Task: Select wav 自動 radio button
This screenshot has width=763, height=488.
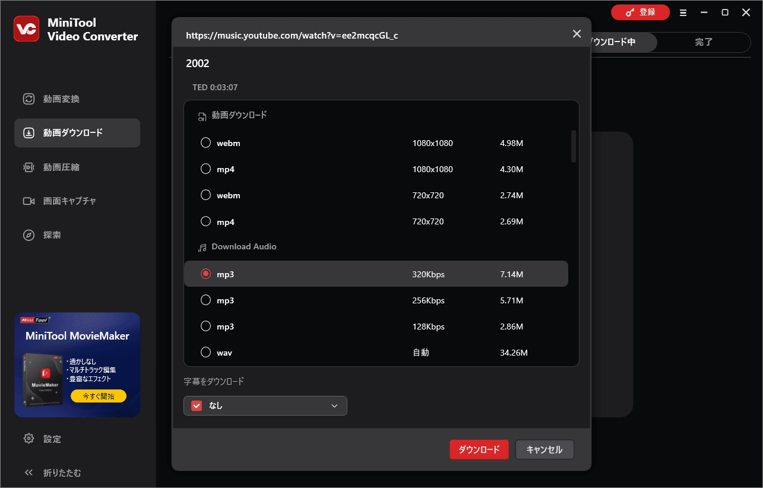Action: pos(205,352)
